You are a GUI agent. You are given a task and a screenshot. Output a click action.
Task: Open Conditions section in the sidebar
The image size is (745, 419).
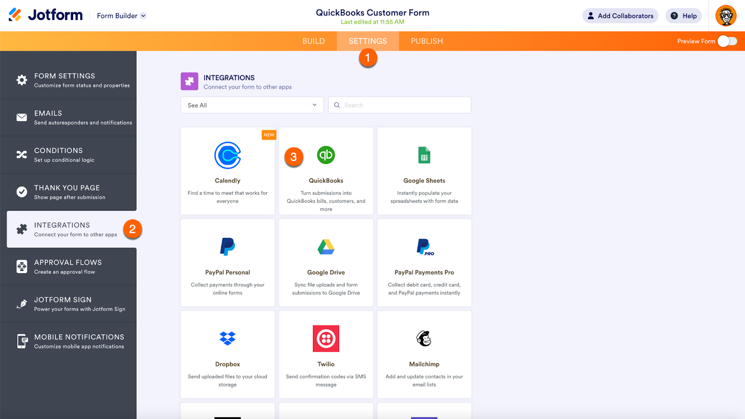coord(68,155)
